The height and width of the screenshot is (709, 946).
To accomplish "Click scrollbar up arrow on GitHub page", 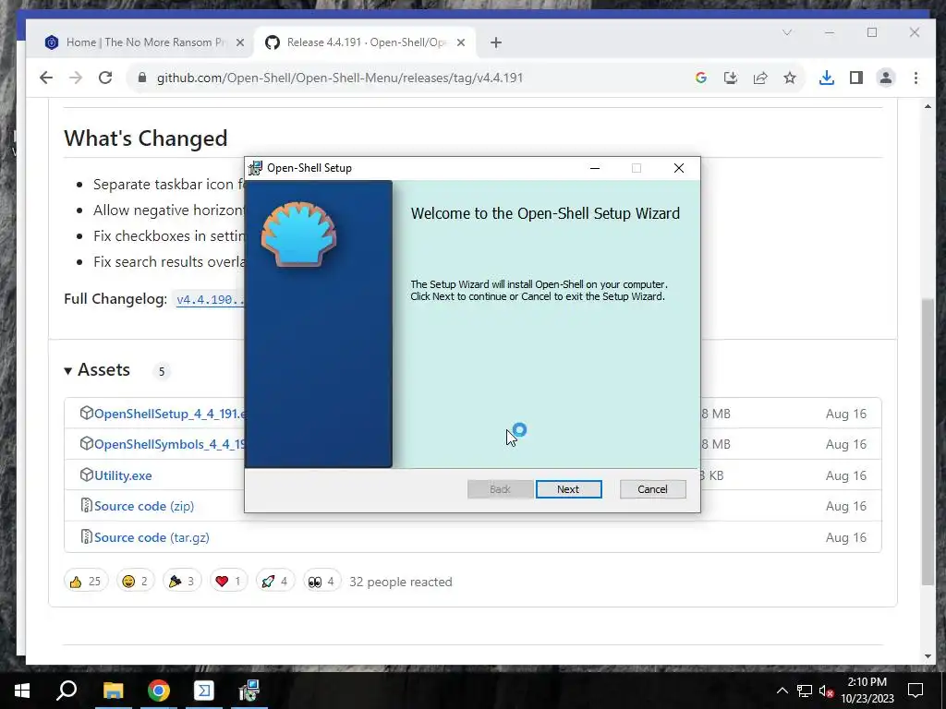I will pyautogui.click(x=928, y=107).
